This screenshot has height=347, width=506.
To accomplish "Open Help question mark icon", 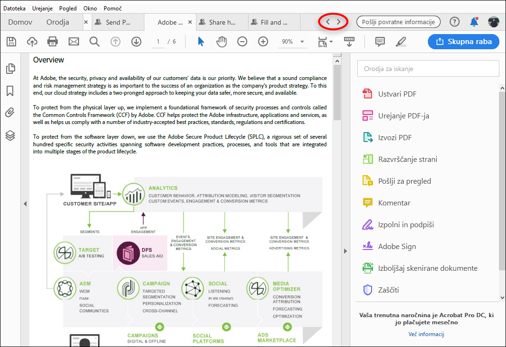I will point(454,22).
